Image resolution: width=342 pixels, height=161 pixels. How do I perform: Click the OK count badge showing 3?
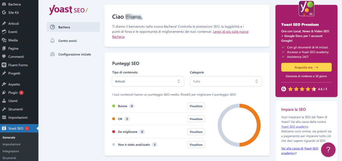[x=127, y=119]
